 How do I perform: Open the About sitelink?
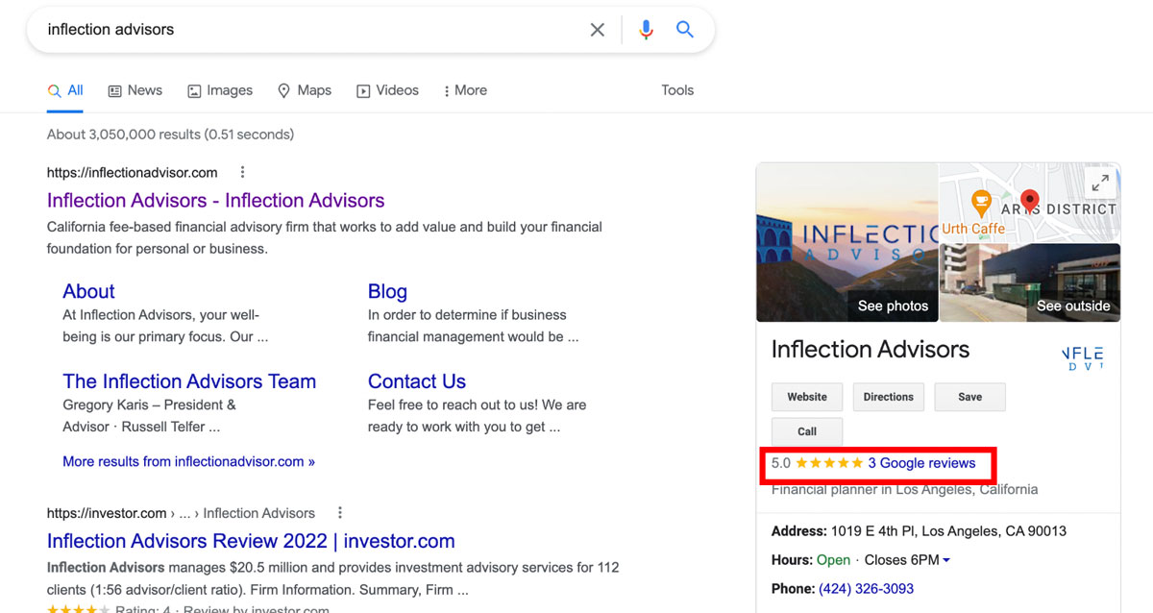click(88, 291)
